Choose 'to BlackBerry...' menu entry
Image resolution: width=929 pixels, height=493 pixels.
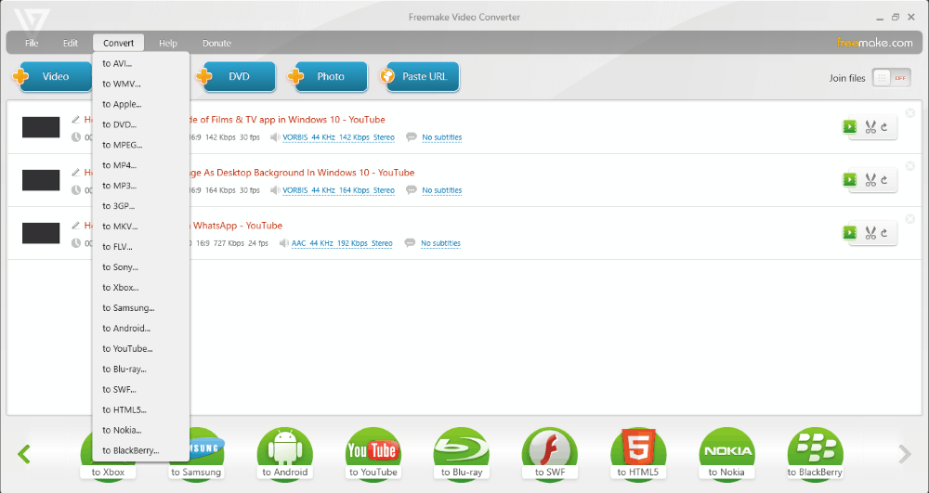coord(141,450)
